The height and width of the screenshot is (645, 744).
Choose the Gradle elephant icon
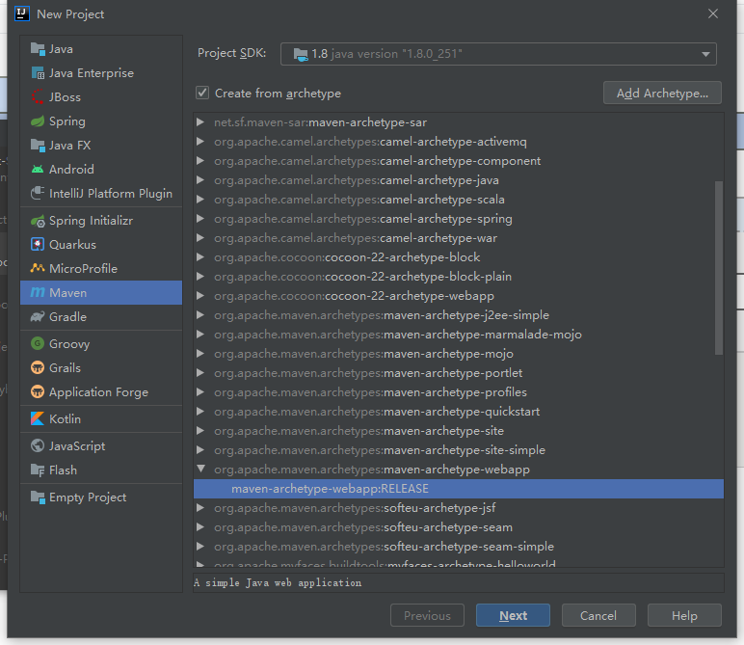click(38, 317)
